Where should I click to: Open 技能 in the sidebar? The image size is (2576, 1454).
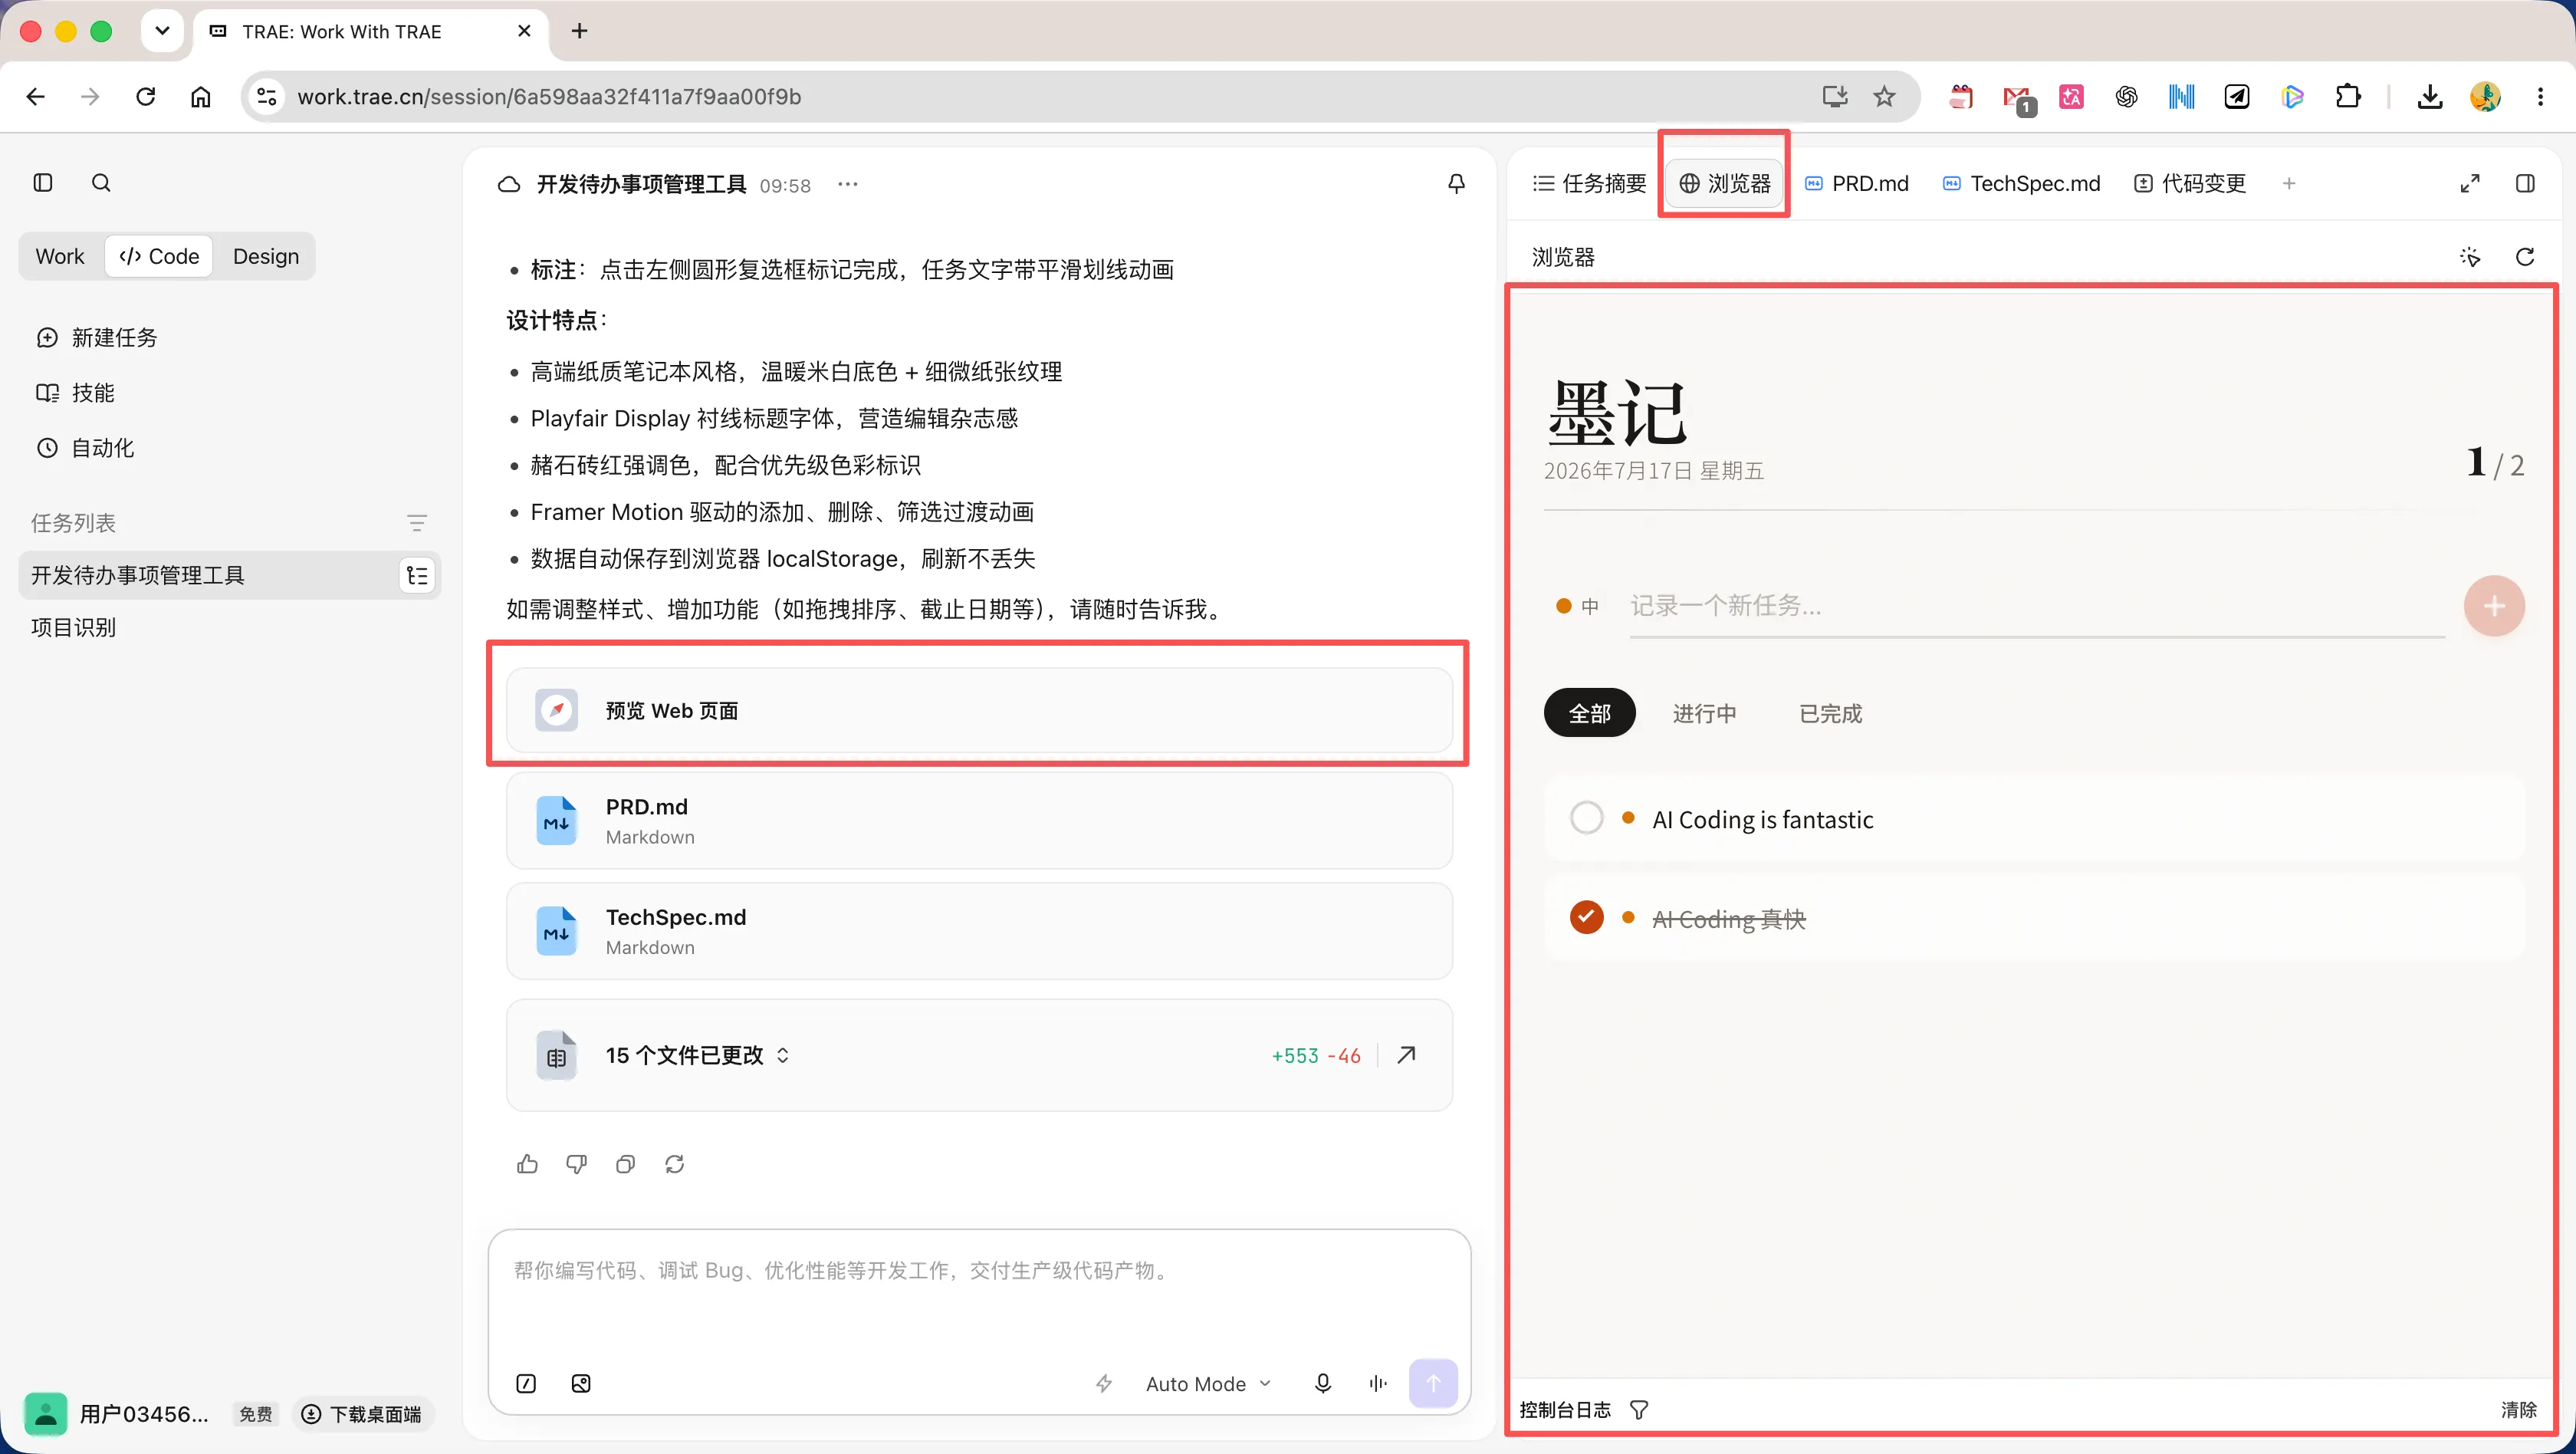coord(75,393)
